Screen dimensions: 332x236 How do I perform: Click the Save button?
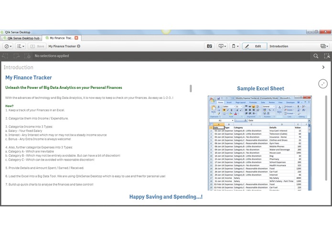[x=37, y=46]
